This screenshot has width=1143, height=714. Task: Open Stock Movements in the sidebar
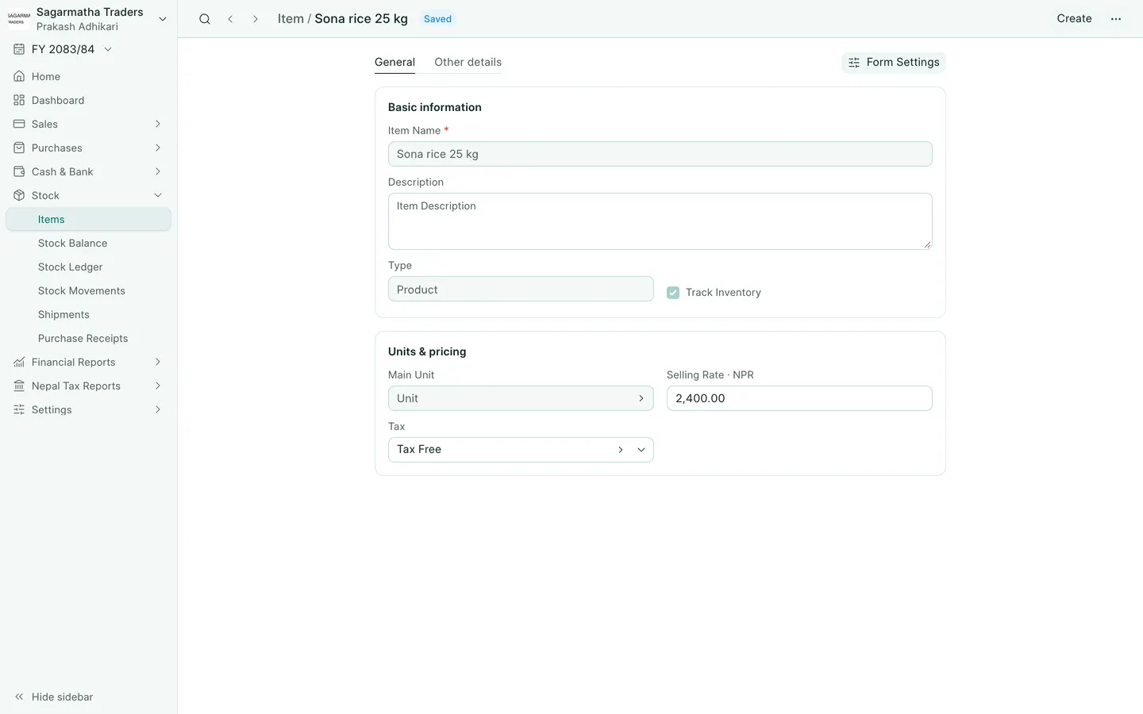[x=88, y=290]
